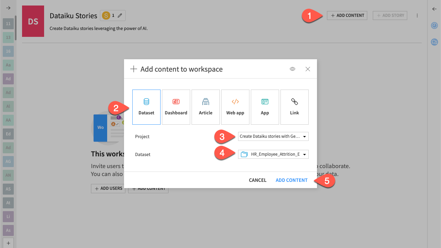Collapse the right panel with arrow

tap(434, 9)
